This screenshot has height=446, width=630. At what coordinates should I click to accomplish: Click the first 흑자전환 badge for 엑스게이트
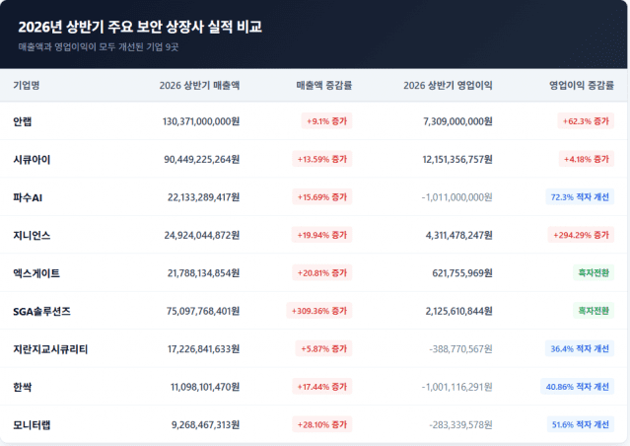pyautogui.click(x=594, y=272)
